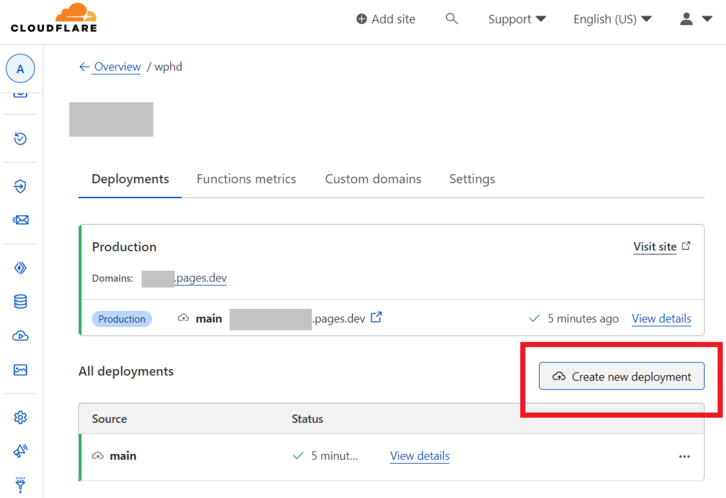Click the account avatar "A" in sidebar

(x=20, y=69)
